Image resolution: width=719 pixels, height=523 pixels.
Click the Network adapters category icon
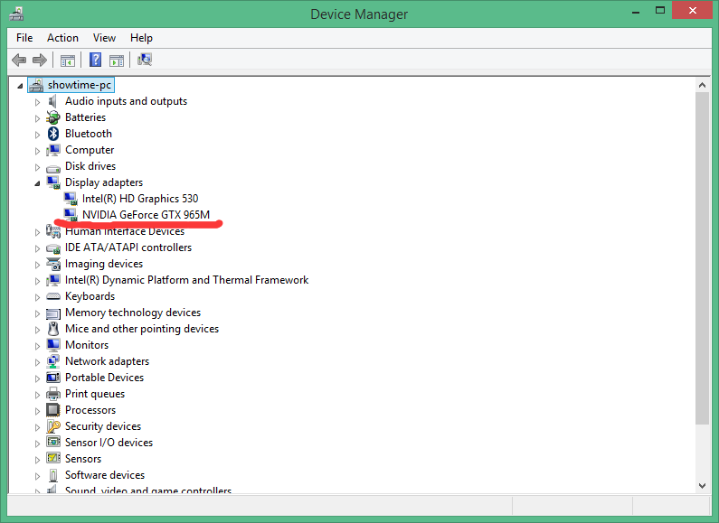click(x=53, y=361)
